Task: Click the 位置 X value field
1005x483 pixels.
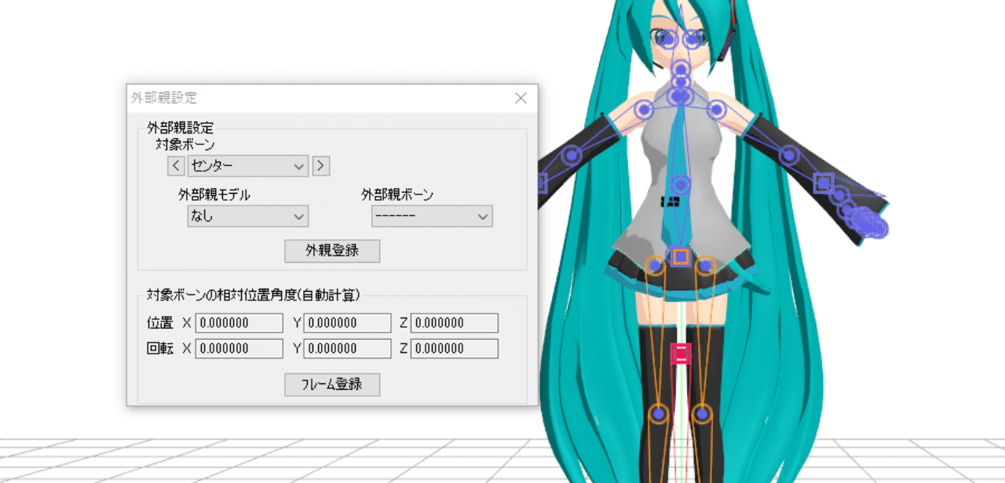Action: (x=239, y=323)
